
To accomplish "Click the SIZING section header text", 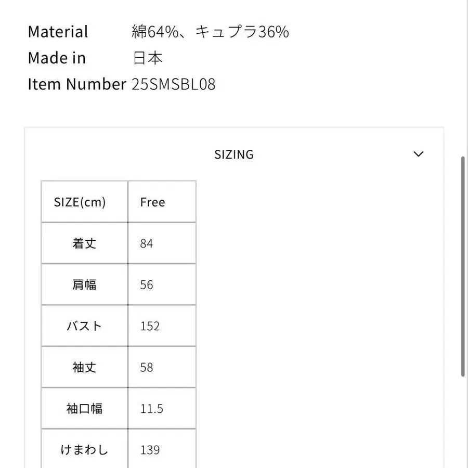I will (234, 154).
